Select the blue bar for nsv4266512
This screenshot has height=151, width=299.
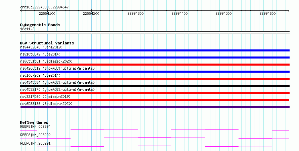click(x=155, y=72)
